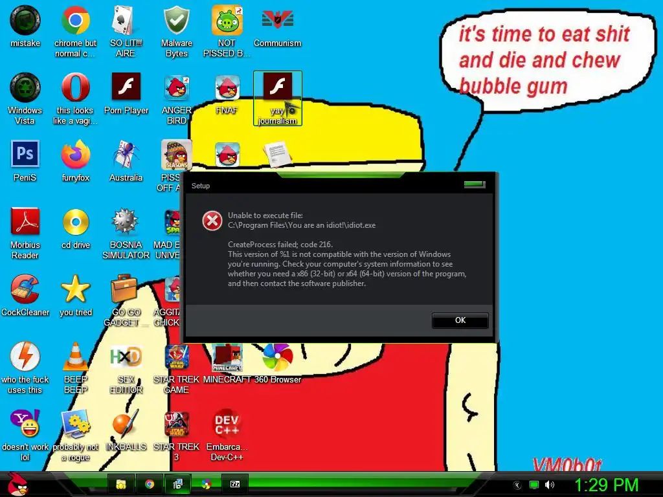Click the idiot.exe file path text

pyautogui.click(x=302, y=225)
